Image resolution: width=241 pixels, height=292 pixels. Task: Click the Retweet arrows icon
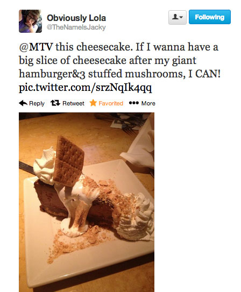click(x=55, y=103)
